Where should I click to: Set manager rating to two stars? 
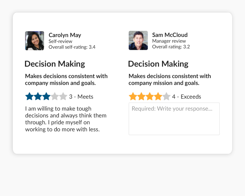[141, 96]
